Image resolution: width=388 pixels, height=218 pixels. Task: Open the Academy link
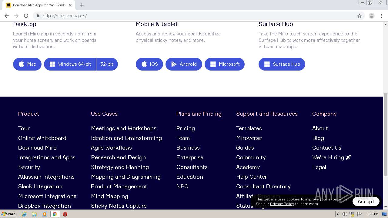click(x=248, y=167)
